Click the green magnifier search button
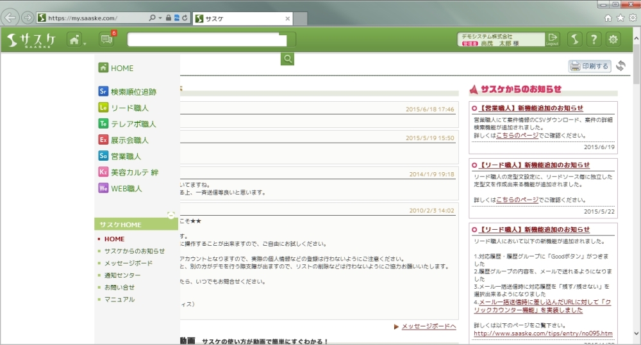 [x=288, y=59]
